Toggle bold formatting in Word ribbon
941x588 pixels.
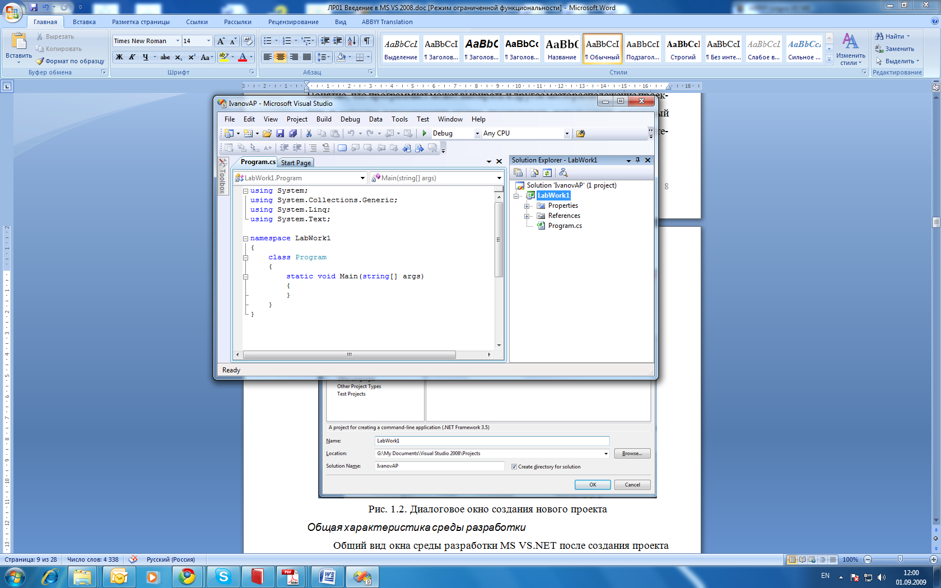pyautogui.click(x=119, y=57)
